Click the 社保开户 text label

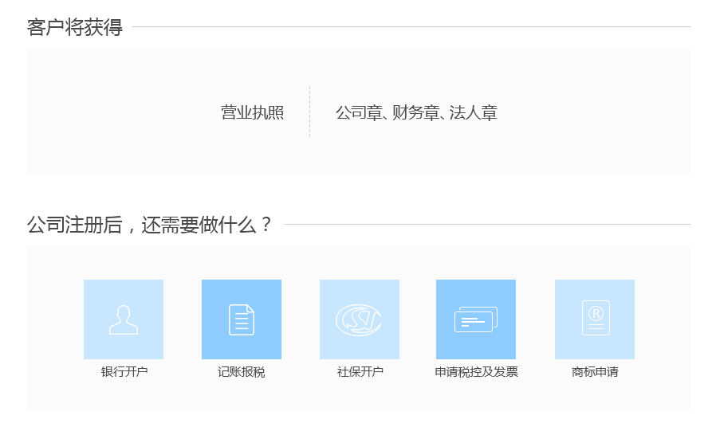(x=360, y=372)
